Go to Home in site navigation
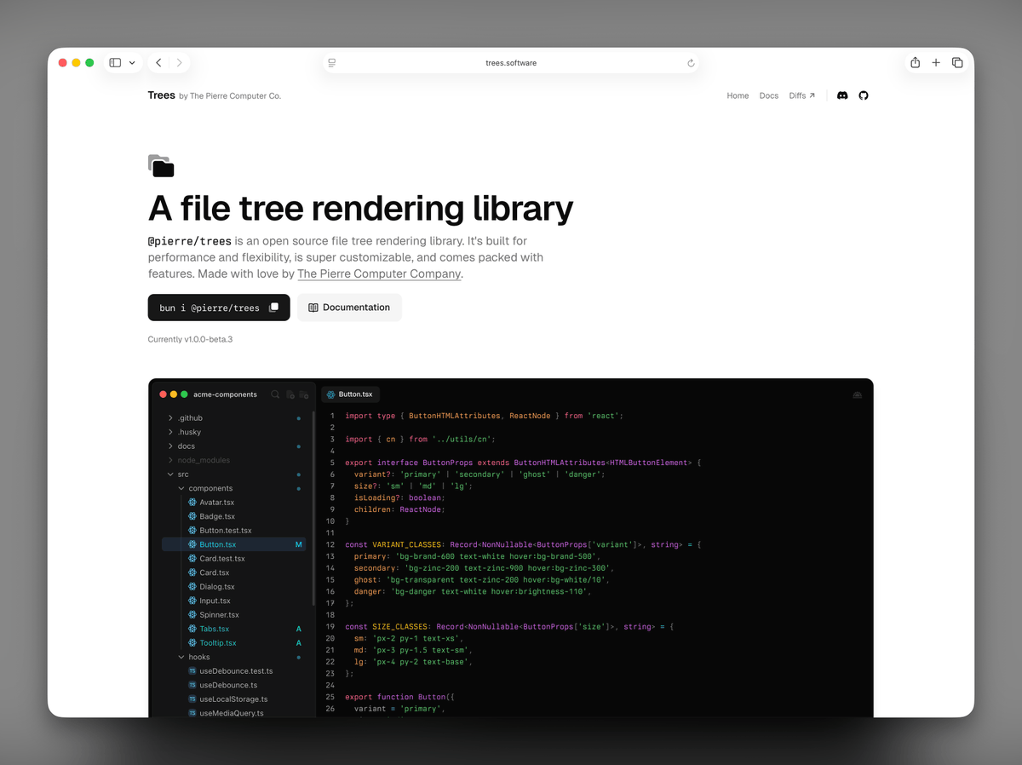 (x=738, y=95)
